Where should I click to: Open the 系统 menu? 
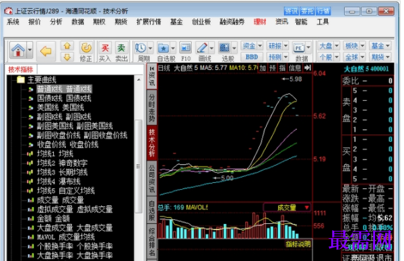click(x=13, y=22)
